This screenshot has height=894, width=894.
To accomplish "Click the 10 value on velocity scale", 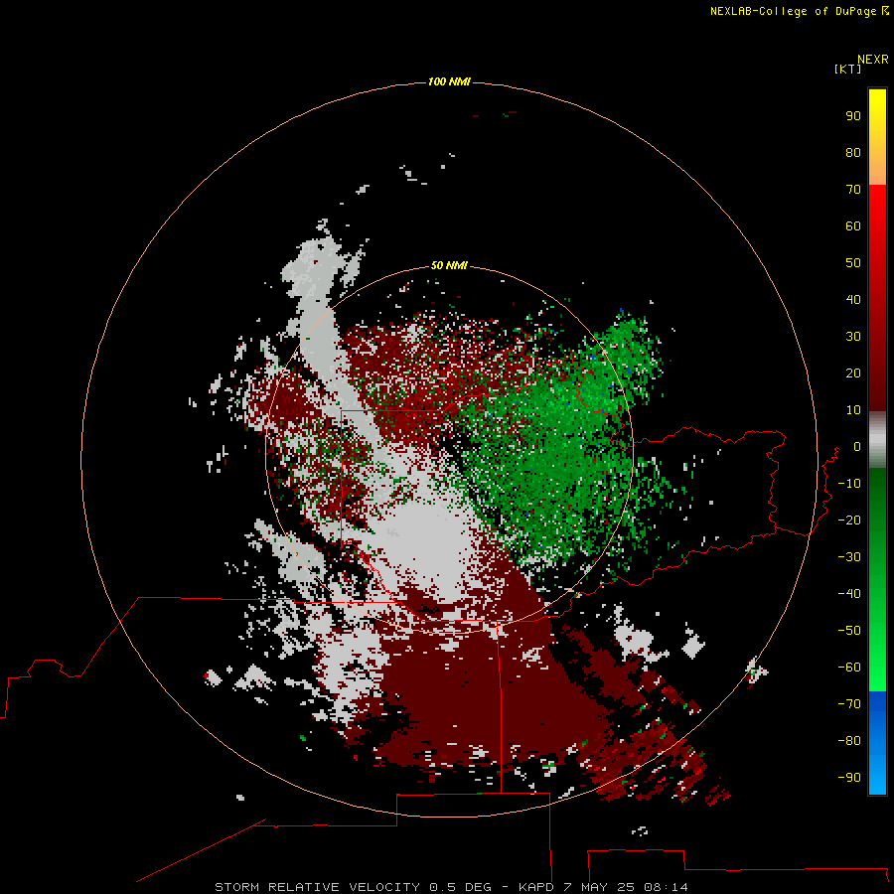I will [853, 410].
